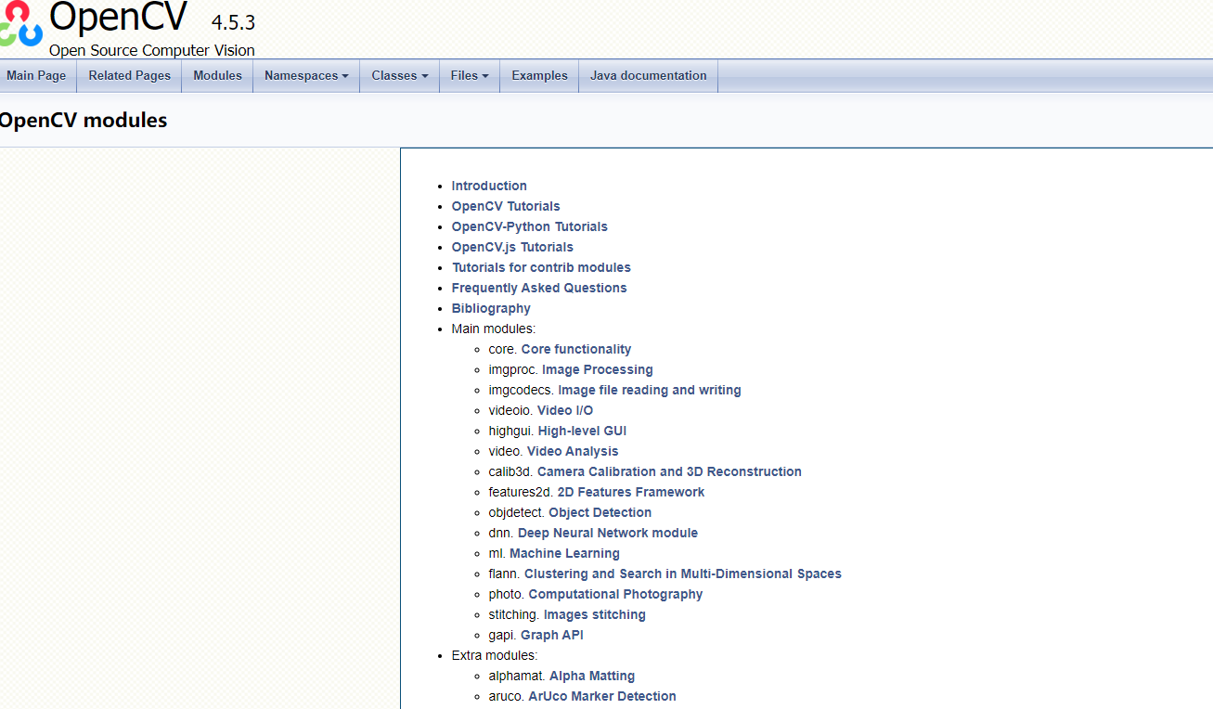Open the Video Analysis link
The height and width of the screenshot is (709, 1213).
tap(573, 451)
